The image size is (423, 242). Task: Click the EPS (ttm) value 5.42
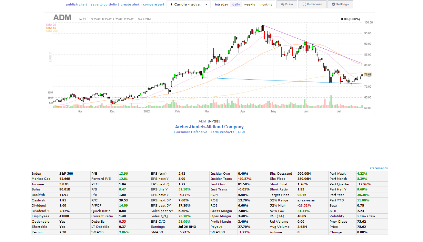(x=182, y=174)
